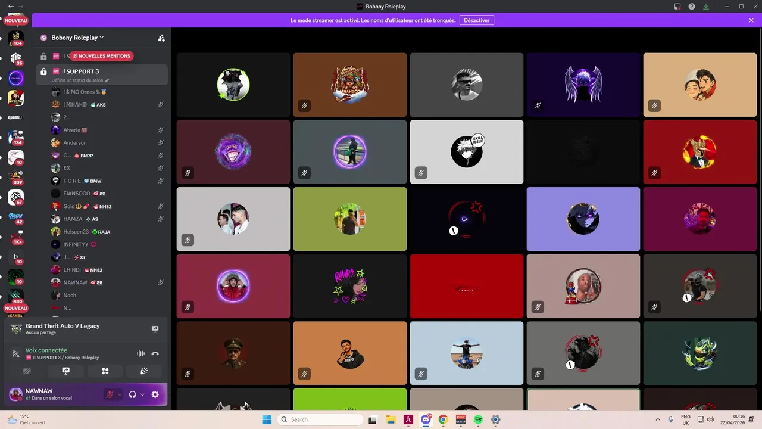Viewport: 762px width, 429px height.
Task: Open the headphones output options arrow
Action: [x=142, y=394]
